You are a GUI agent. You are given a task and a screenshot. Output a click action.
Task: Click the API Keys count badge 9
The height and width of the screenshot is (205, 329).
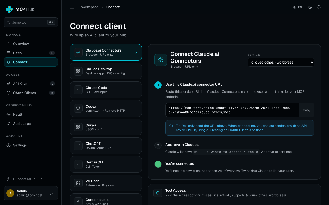(x=52, y=84)
